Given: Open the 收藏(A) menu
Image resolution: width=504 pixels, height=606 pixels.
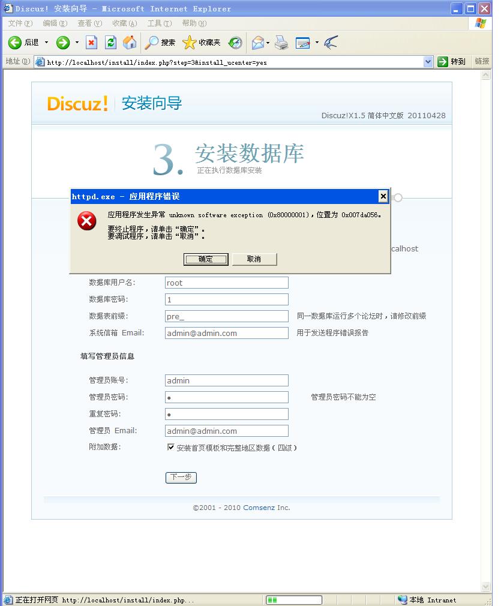Looking at the screenshot, I should [124, 23].
